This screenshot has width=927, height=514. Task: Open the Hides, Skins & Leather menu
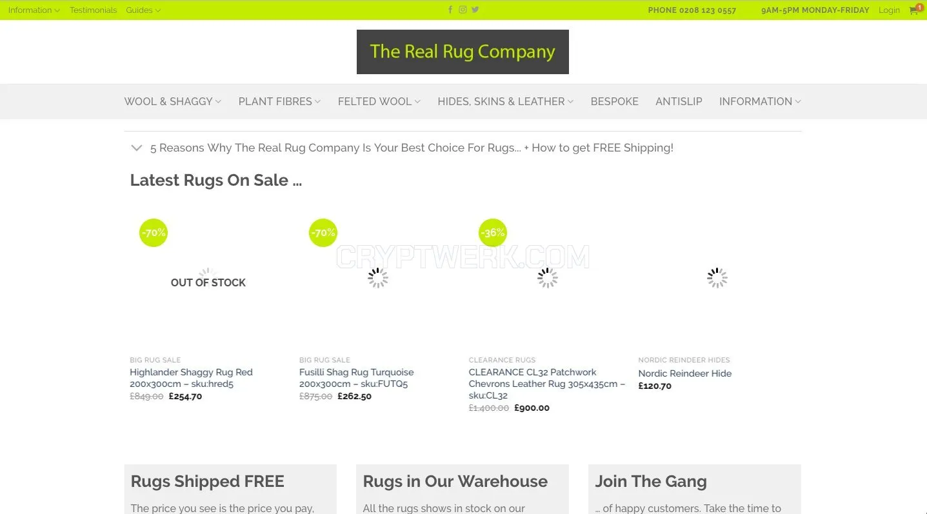pos(506,101)
